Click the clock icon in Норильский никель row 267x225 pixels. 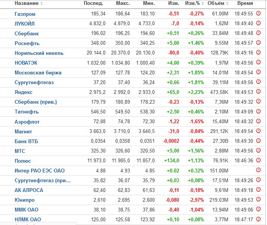[258, 52]
